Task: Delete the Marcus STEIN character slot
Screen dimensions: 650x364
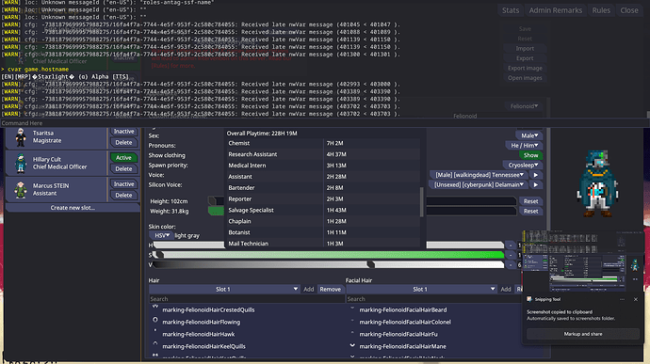Action: click(123, 195)
